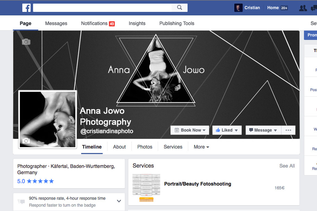Open the Photos tab
The height and width of the screenshot is (211, 317).
[145, 147]
